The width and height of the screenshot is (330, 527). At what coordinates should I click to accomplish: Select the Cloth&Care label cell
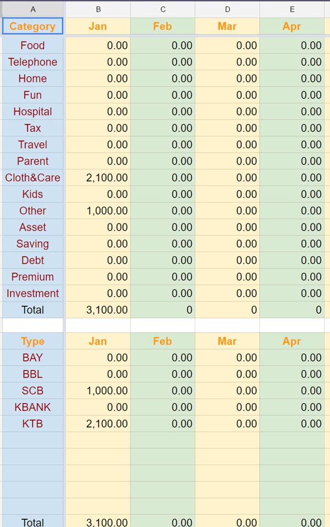pyautogui.click(x=32, y=178)
